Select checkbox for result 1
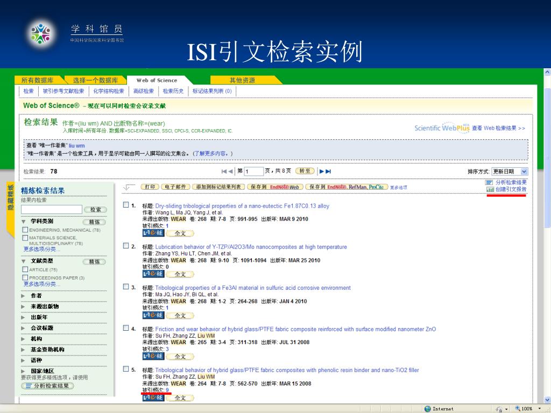Image resolution: width=551 pixels, height=413 pixels. tap(126, 205)
